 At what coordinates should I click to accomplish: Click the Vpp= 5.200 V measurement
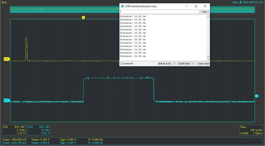[x=68, y=143]
